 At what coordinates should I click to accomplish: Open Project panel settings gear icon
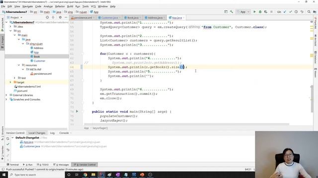[60, 18]
